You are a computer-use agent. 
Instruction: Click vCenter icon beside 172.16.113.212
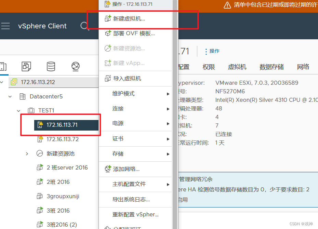[14, 82]
